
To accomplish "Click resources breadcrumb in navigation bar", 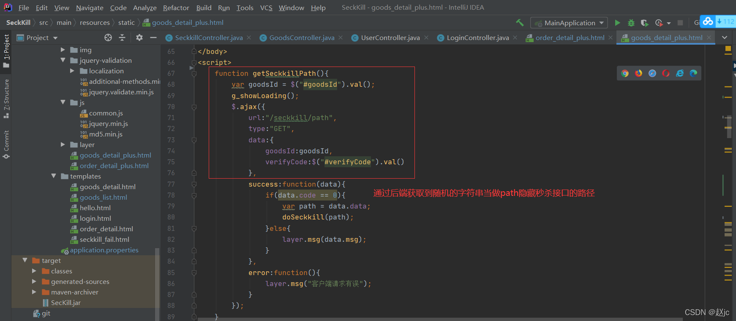I will tap(95, 22).
